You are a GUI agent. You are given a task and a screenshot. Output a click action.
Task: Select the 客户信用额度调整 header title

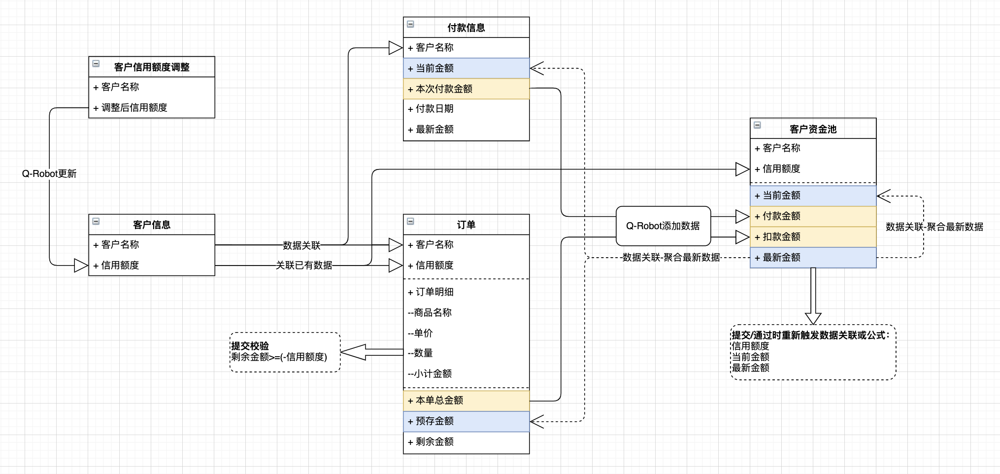coord(152,67)
